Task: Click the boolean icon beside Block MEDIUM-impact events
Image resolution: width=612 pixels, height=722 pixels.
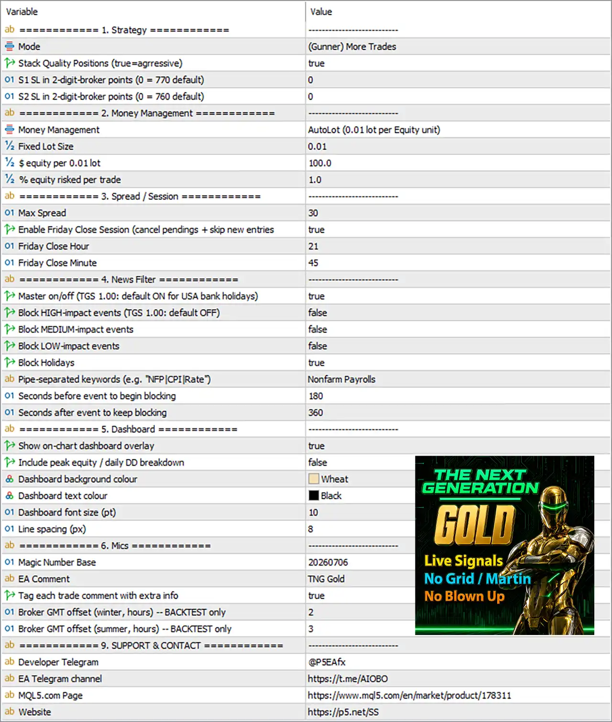Action: [x=10, y=329]
